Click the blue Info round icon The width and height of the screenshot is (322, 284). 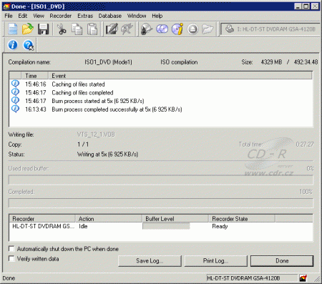(x=13, y=45)
